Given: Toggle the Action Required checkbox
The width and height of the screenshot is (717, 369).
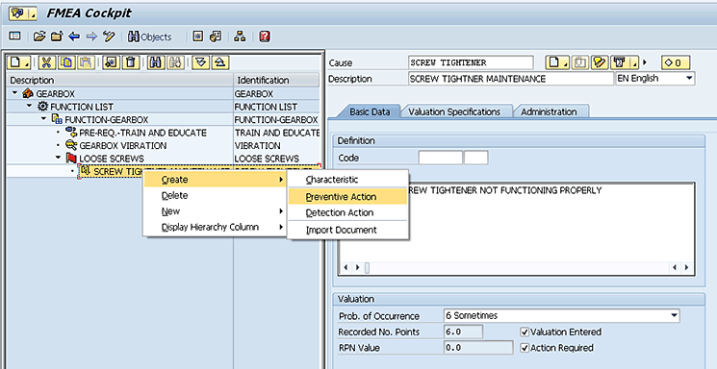Looking at the screenshot, I should click(x=525, y=348).
